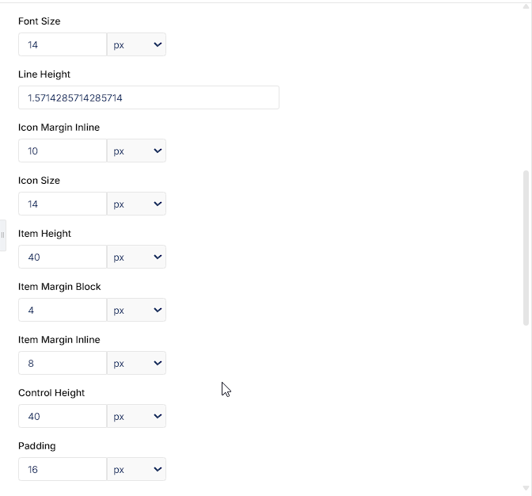532x496 pixels.
Task: Expand the Padding px unit dropdown
Action: tap(136, 469)
